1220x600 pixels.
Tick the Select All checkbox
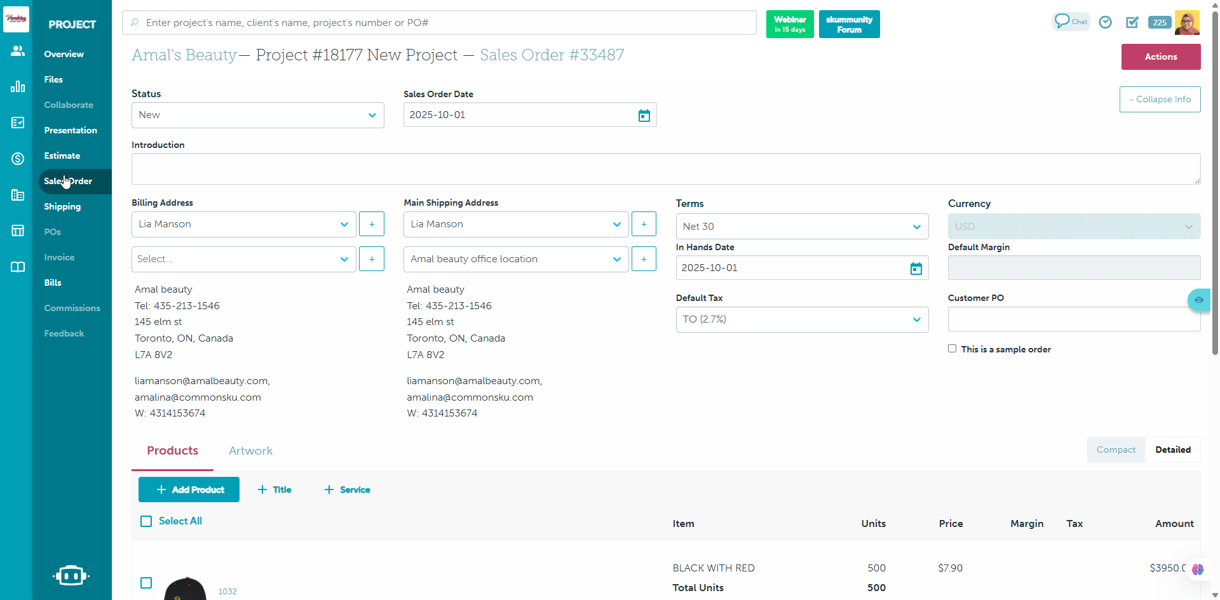[x=146, y=521]
